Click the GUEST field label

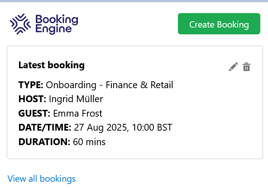tap(34, 113)
